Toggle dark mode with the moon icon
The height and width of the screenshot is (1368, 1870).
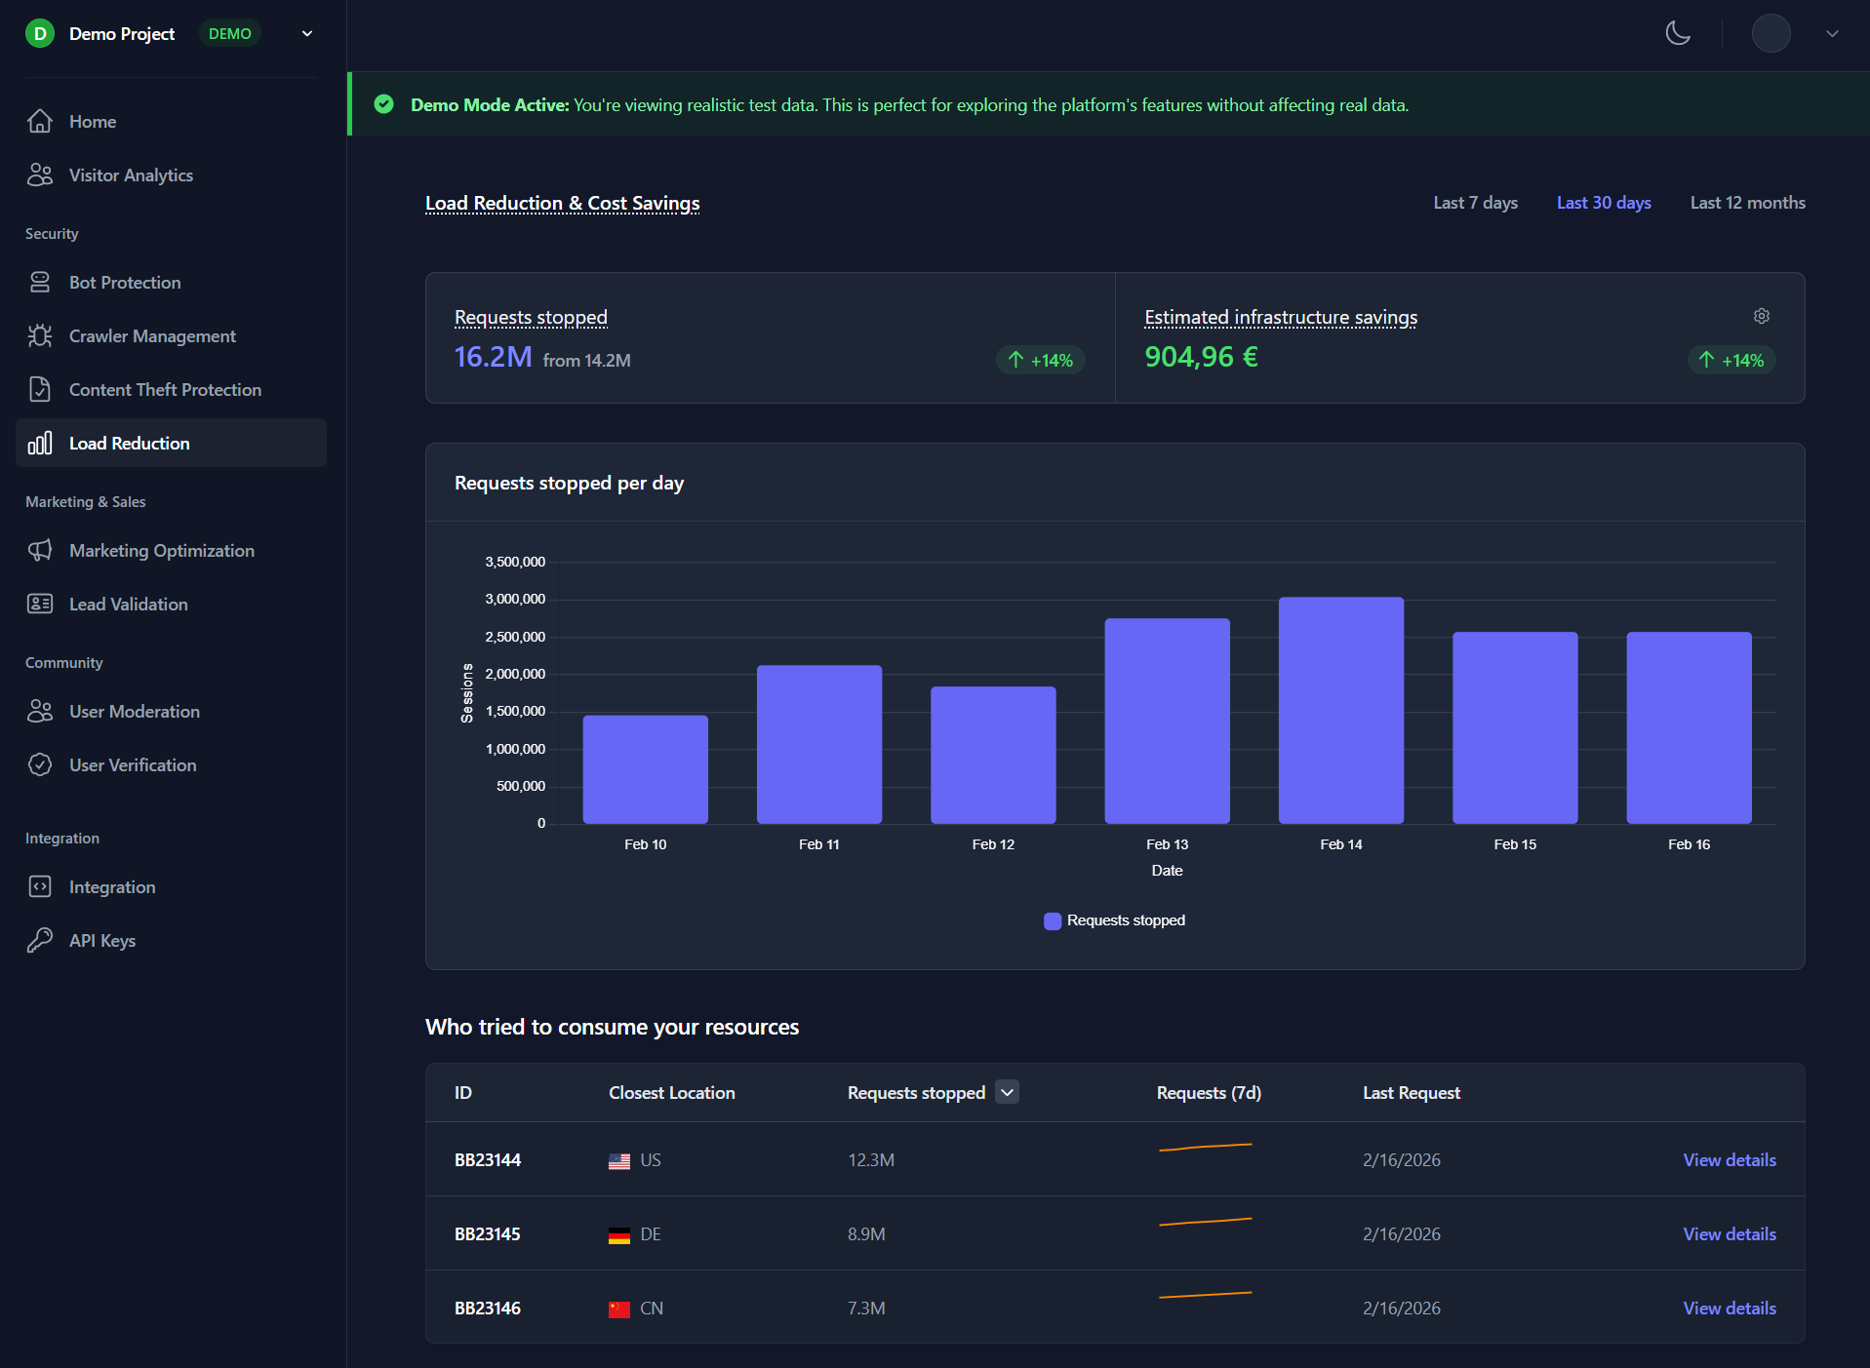[x=1677, y=33]
